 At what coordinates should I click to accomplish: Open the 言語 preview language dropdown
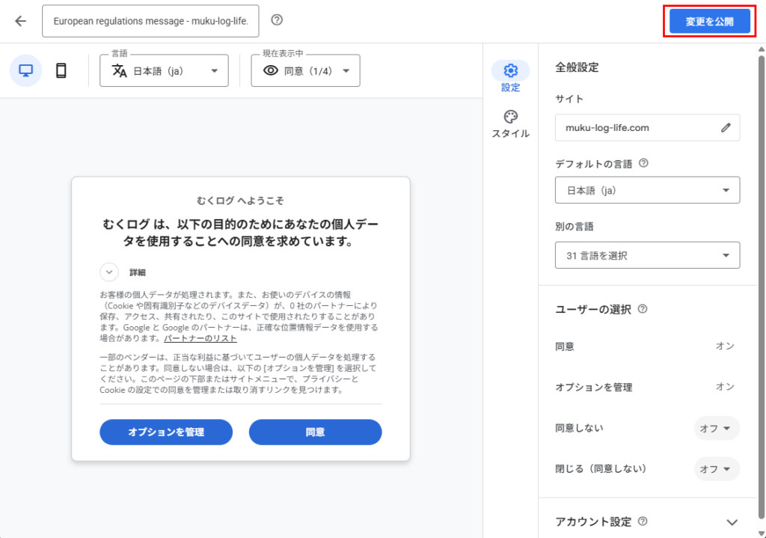pos(164,71)
